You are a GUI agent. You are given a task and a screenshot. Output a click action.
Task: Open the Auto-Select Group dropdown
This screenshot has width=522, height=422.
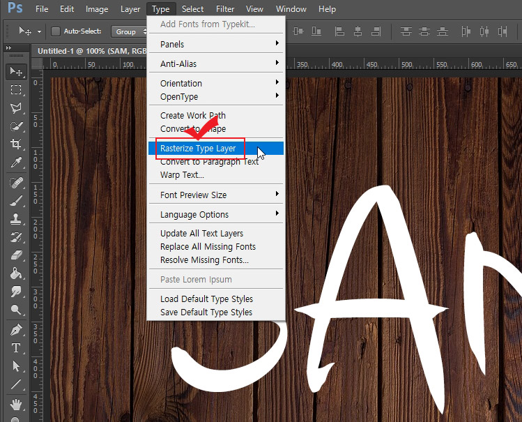(x=129, y=31)
